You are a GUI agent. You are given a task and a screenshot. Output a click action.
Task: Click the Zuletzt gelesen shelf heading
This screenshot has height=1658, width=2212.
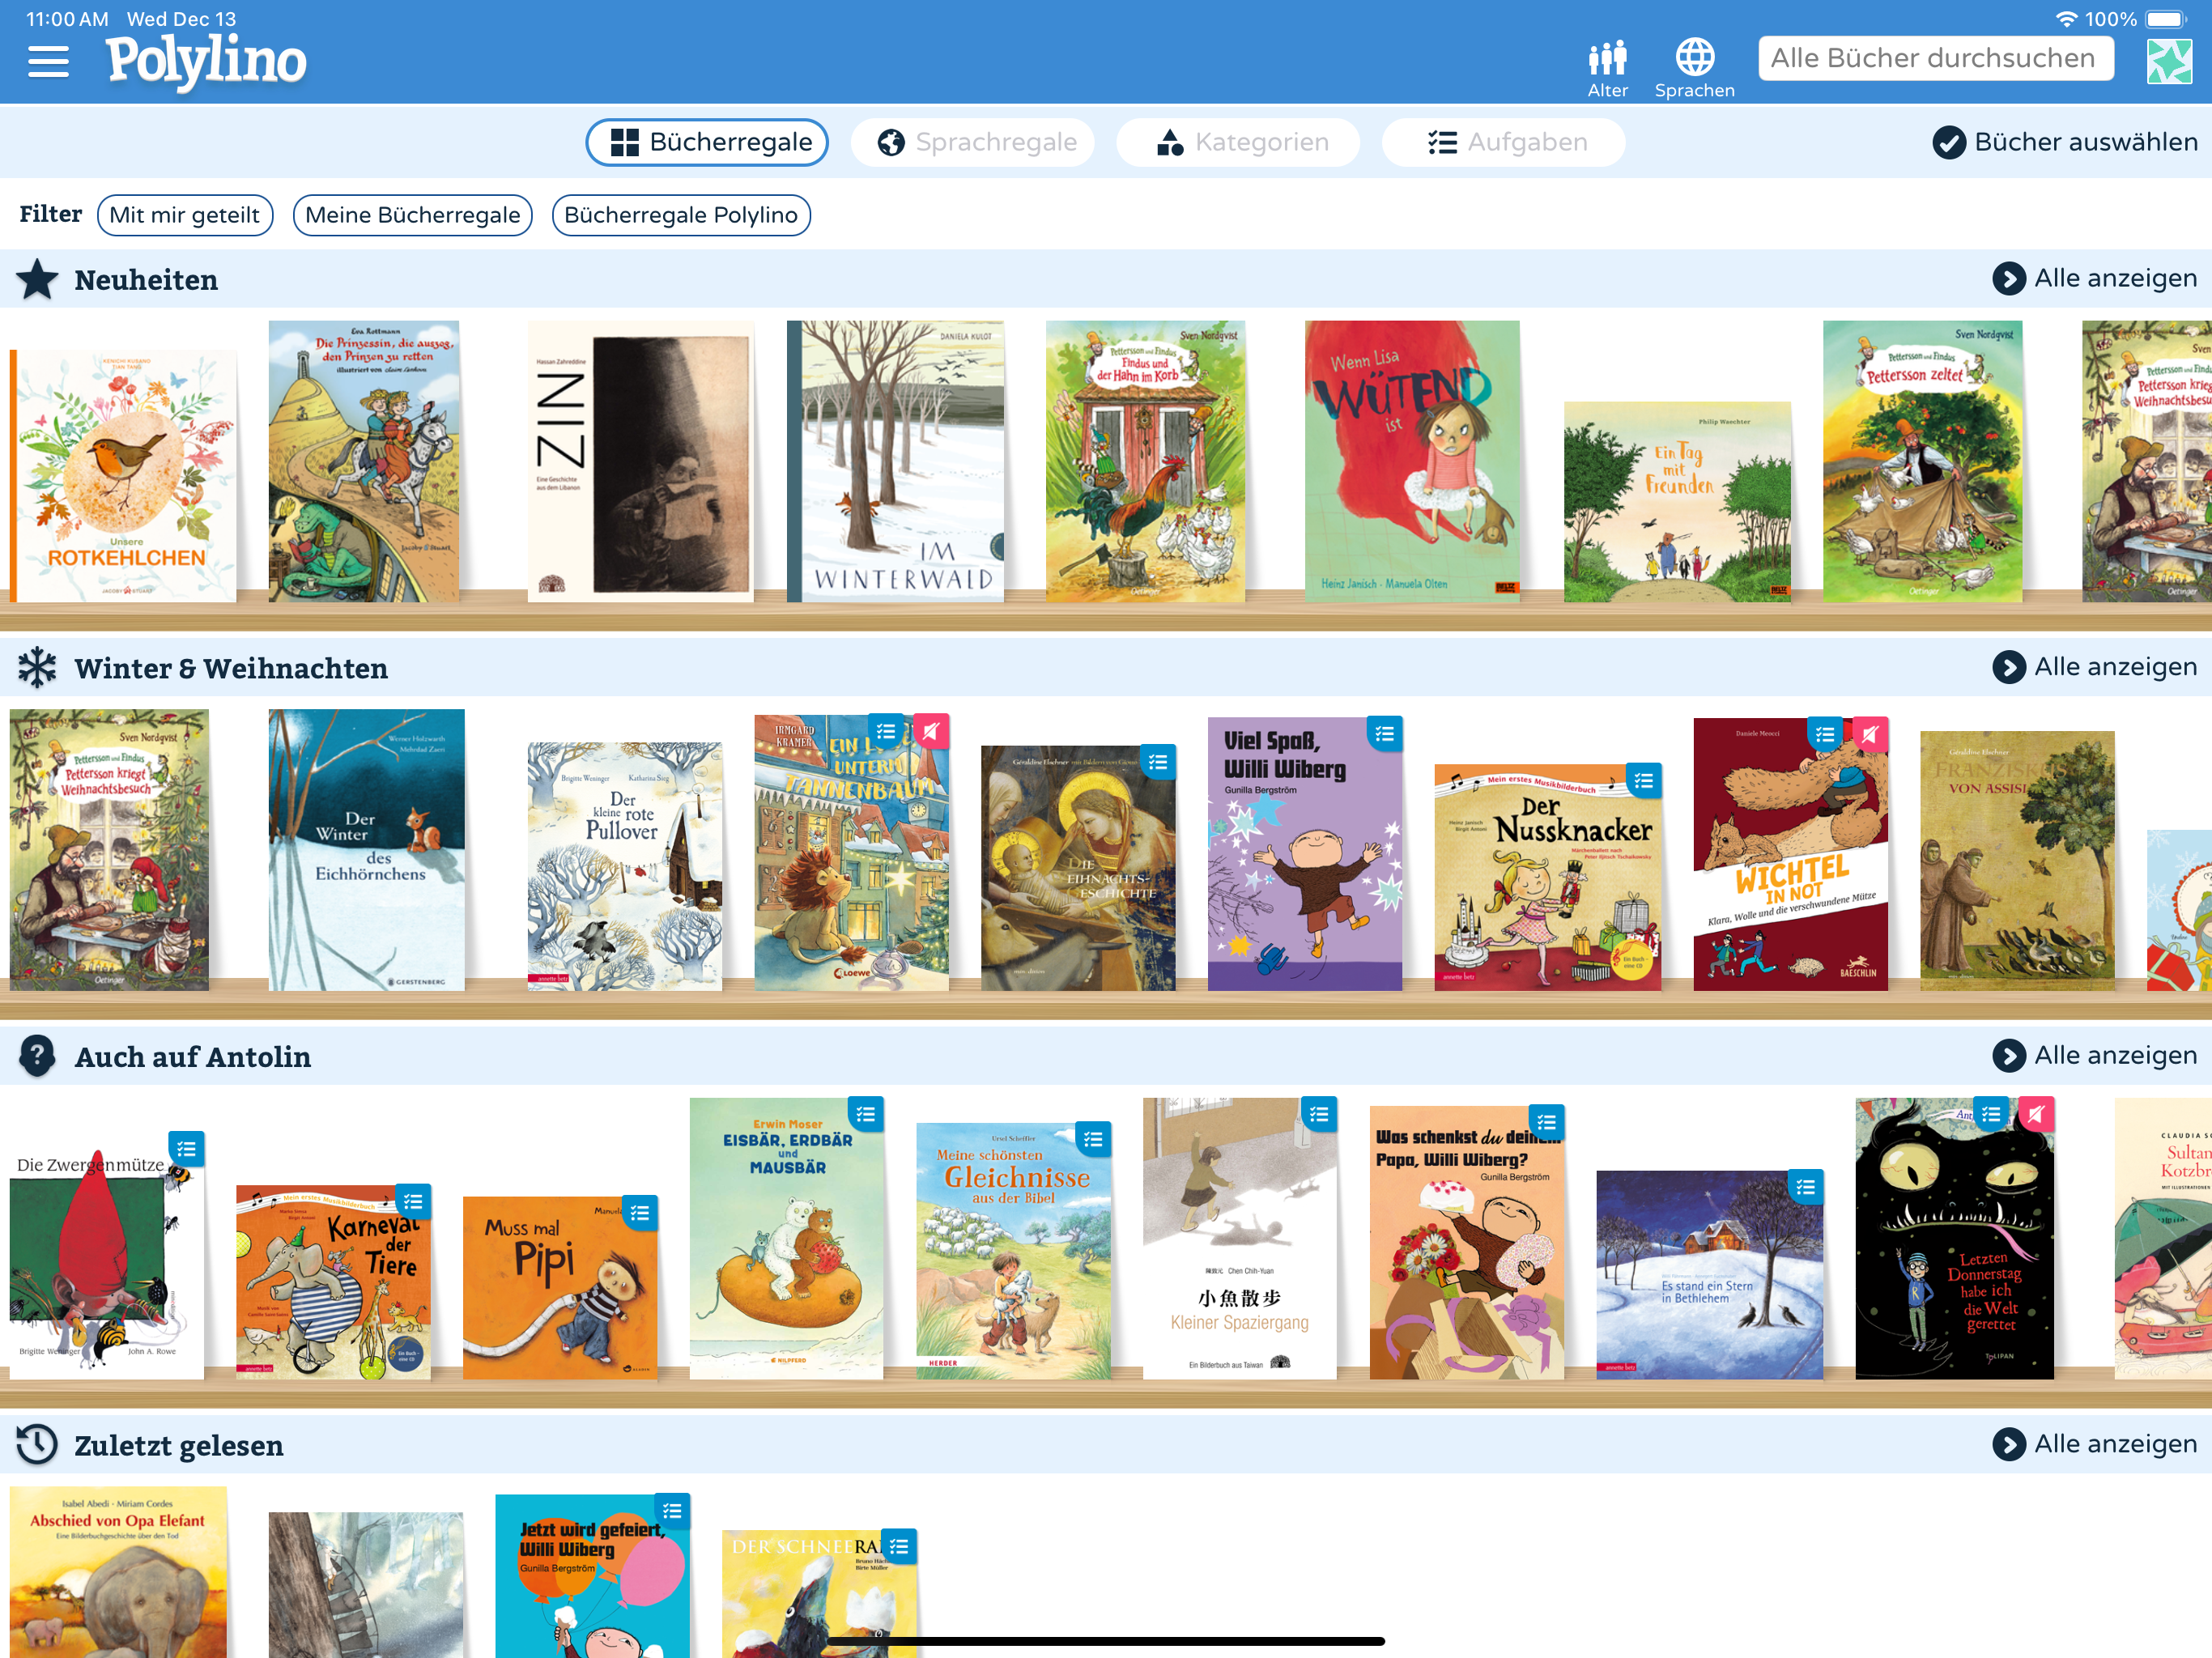pyautogui.click(x=179, y=1446)
